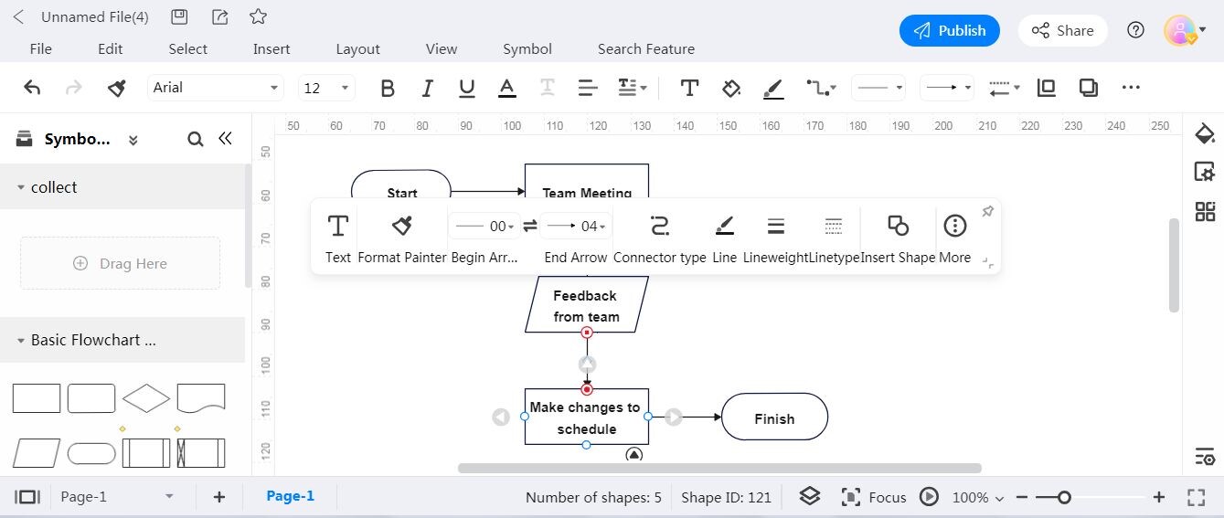Click the undo arrow
Viewport: 1224px width, 518px height.
coord(32,88)
